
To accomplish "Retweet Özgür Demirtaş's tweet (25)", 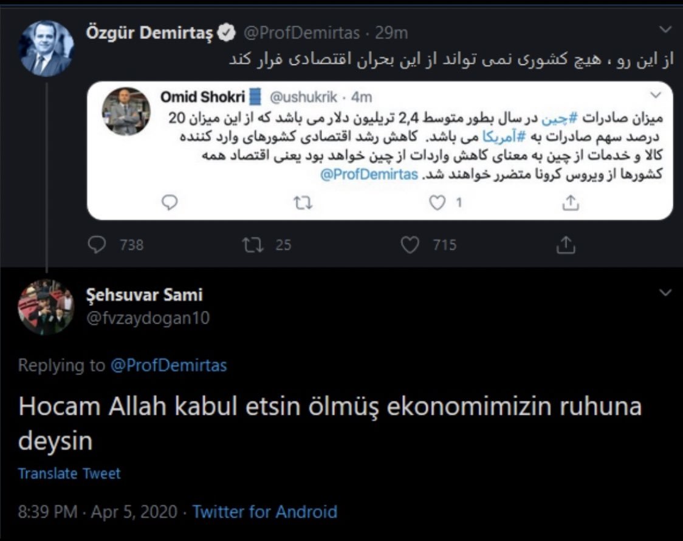I will (249, 245).
